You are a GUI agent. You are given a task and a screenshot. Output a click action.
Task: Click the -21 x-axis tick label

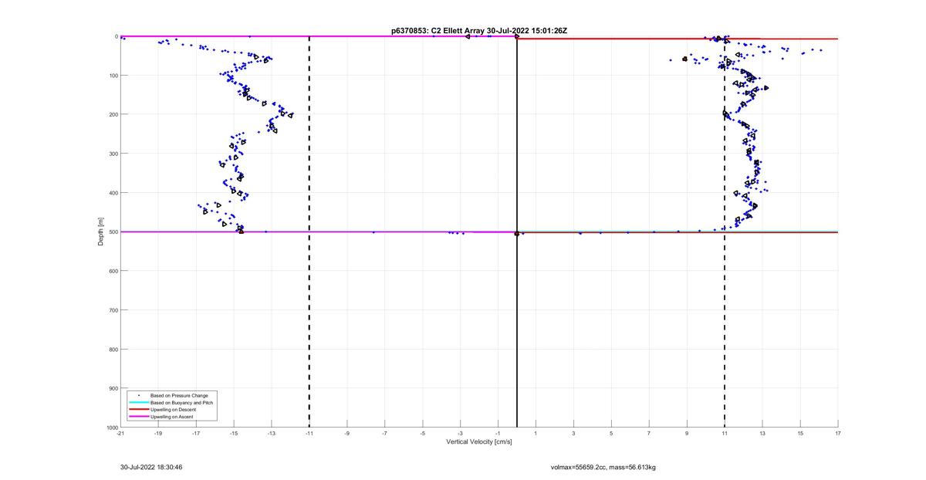(x=120, y=433)
